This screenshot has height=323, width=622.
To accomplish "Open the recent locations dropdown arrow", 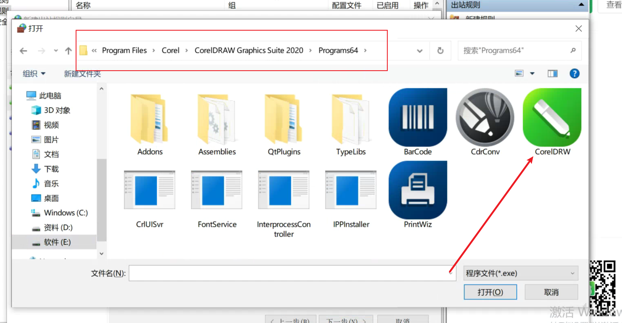I will 56,51.
